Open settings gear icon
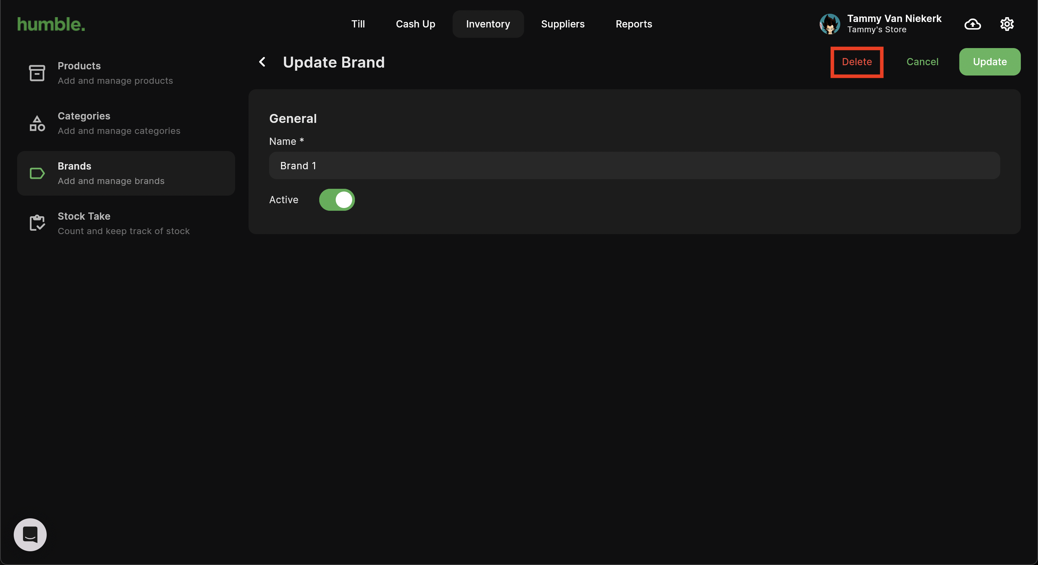 pyautogui.click(x=1006, y=24)
